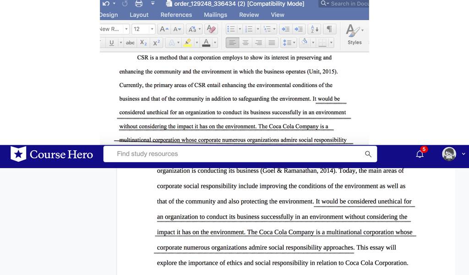
Task: Open the Layout ribbon tab
Action: (x=139, y=15)
